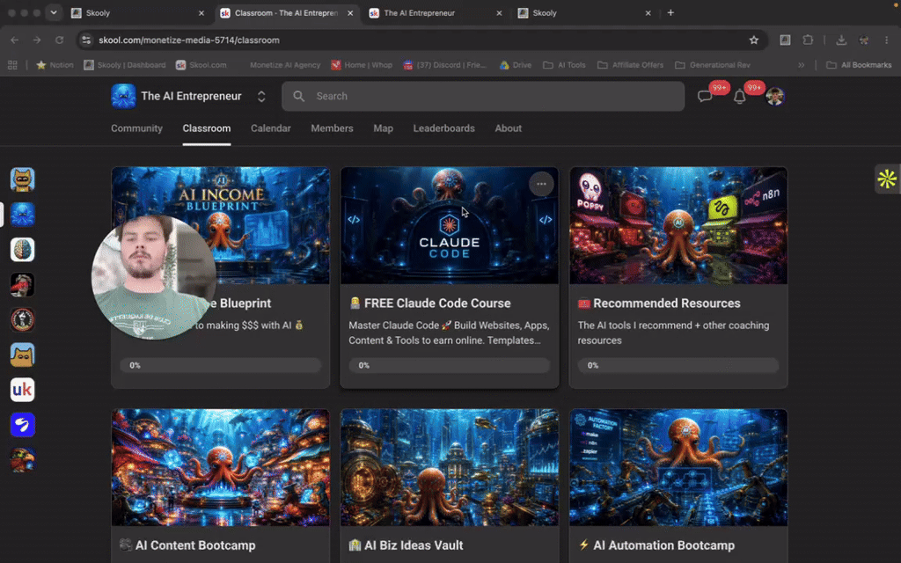Switch to the blue octopus community icon
901x563 pixels.
pos(22,215)
